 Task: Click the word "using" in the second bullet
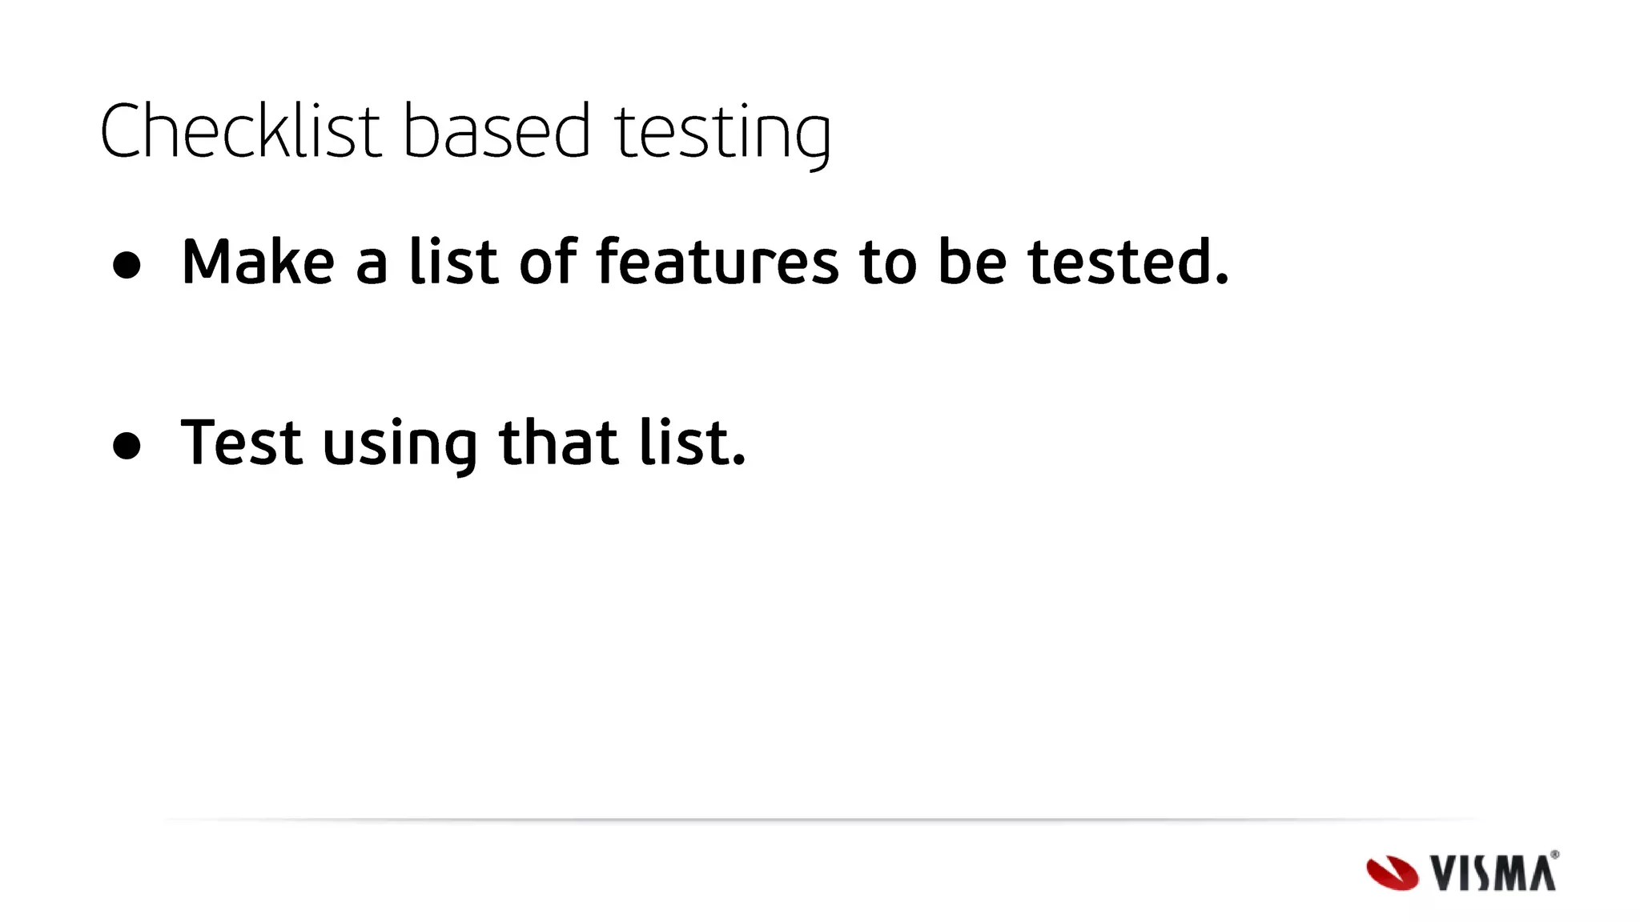click(x=400, y=445)
